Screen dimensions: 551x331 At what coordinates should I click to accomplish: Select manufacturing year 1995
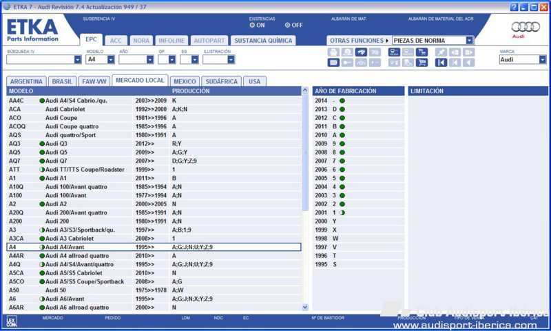(x=358, y=265)
